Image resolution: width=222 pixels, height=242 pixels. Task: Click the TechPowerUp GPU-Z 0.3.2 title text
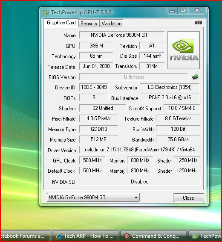point(81,12)
